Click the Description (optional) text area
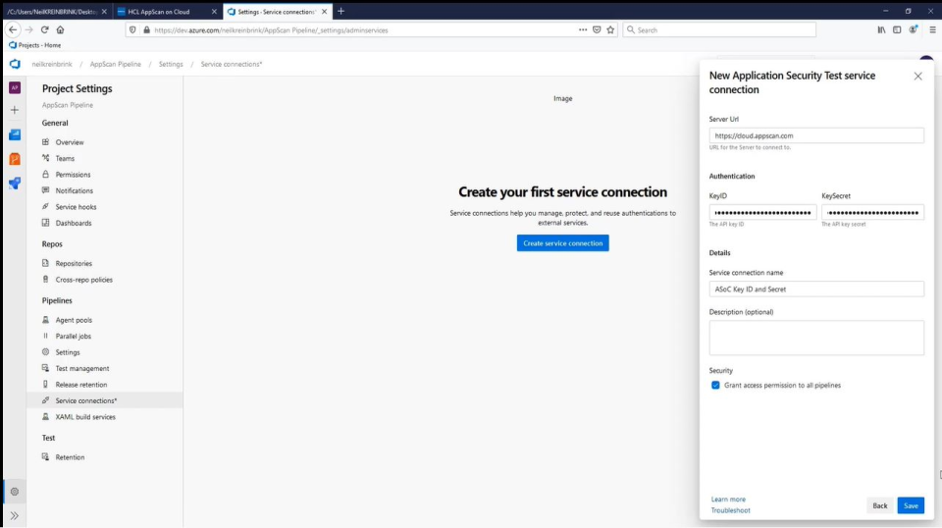Image resolution: width=942 pixels, height=528 pixels. [816, 338]
